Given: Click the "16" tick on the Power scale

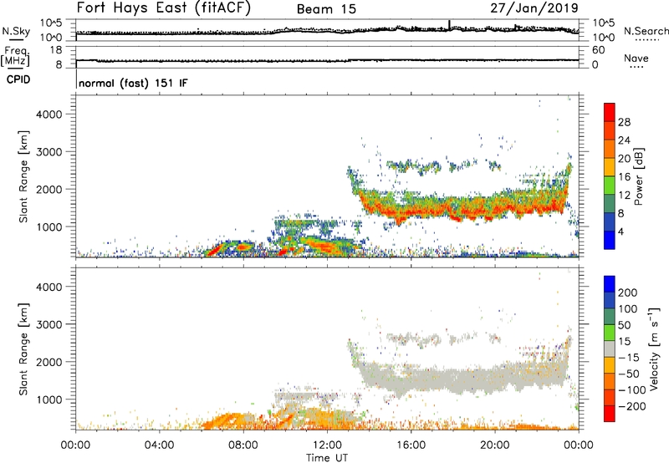Looking at the screenshot, I should pos(624,177).
